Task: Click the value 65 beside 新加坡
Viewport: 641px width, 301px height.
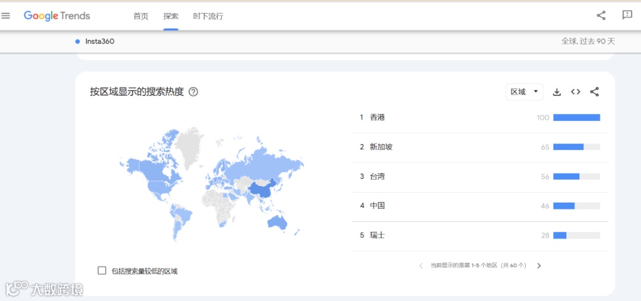Action: 545,147
